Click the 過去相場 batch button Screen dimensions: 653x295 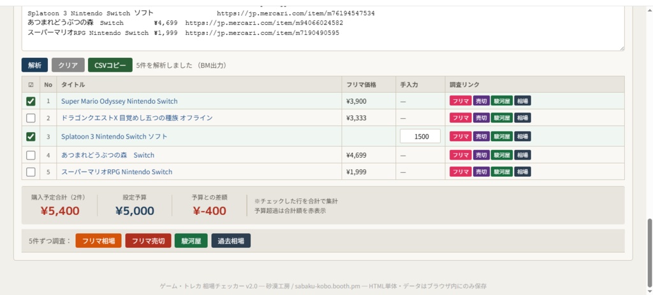click(x=231, y=240)
